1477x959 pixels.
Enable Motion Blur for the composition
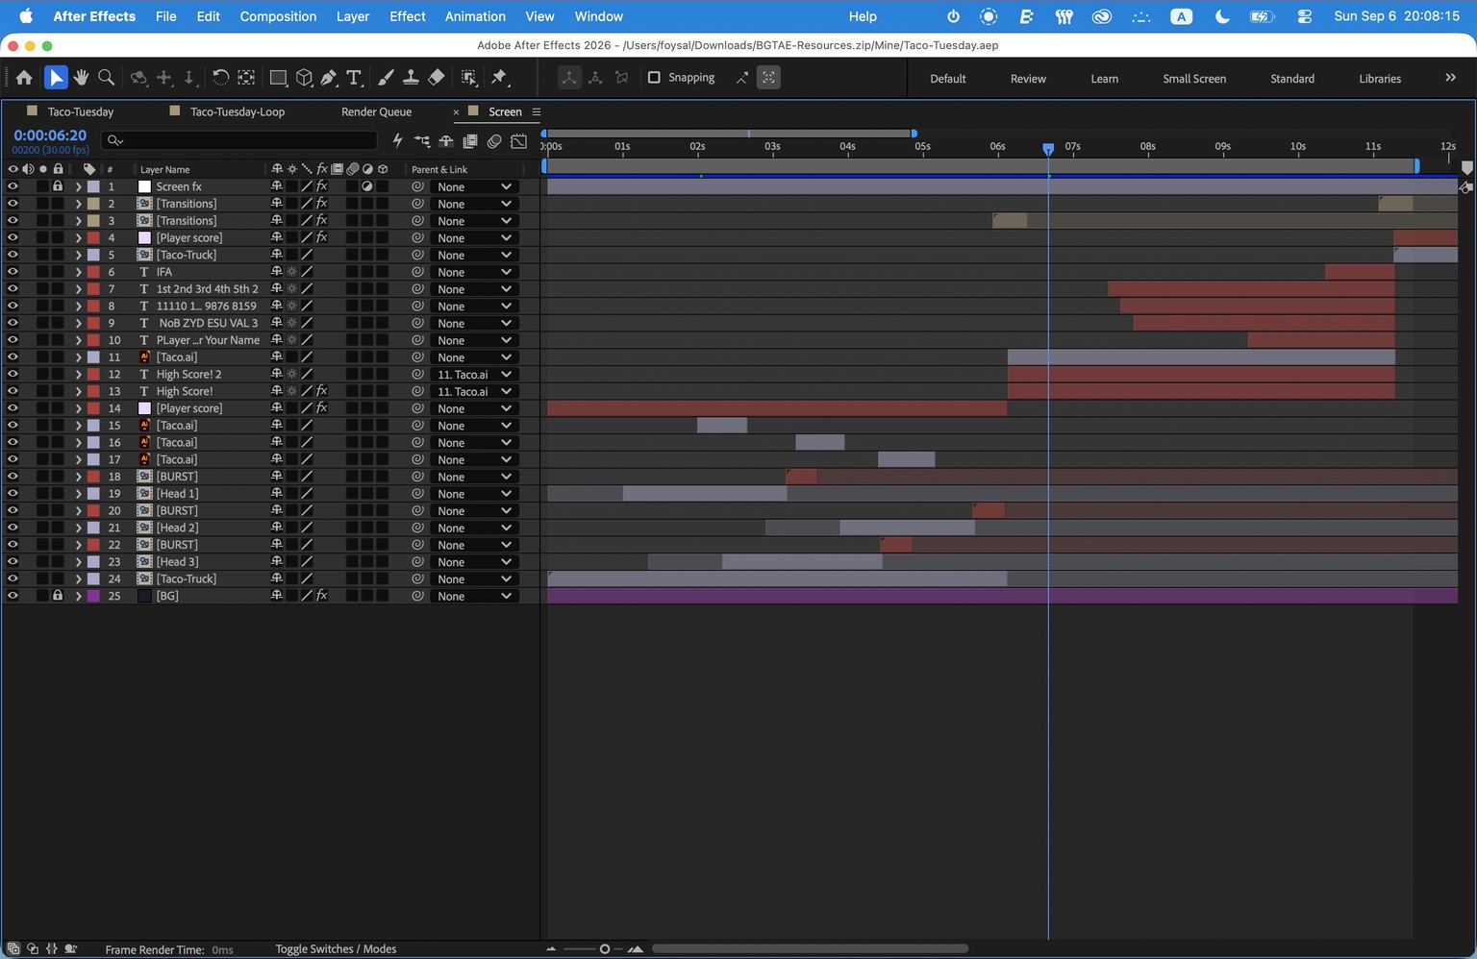pos(494,141)
